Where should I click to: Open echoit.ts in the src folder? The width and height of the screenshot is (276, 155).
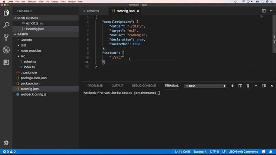pyautogui.click(x=46, y=62)
